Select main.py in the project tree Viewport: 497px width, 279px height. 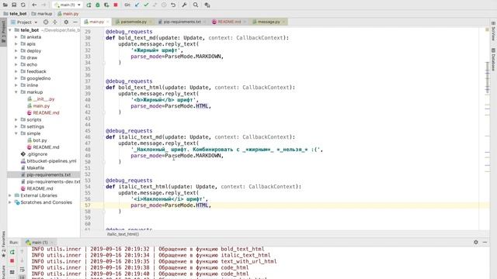coord(41,106)
